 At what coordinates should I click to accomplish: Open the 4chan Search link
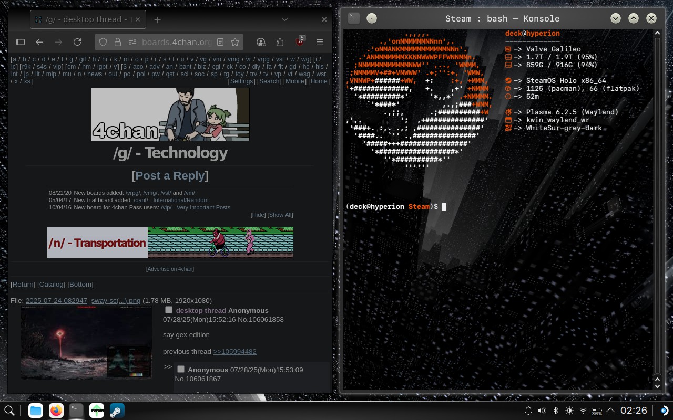coord(269,81)
